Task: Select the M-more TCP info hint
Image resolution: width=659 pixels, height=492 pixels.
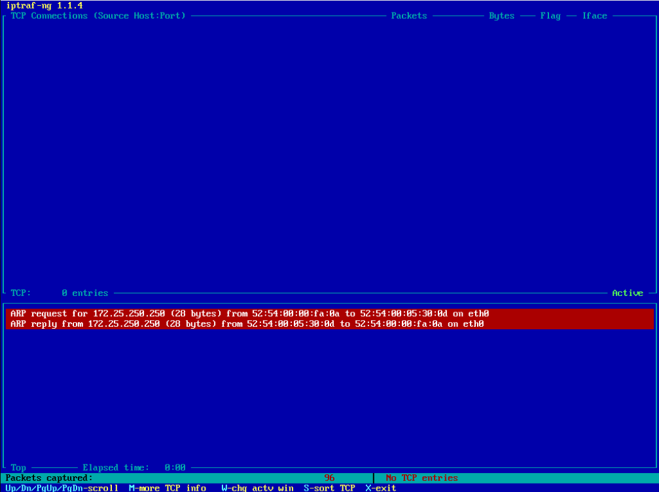Action: click(167, 487)
